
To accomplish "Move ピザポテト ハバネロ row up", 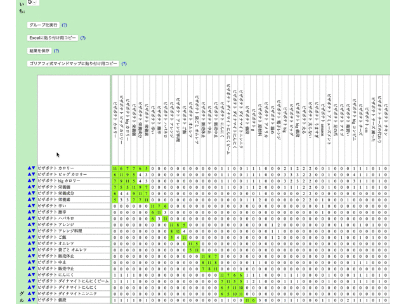I will tap(29, 218).
